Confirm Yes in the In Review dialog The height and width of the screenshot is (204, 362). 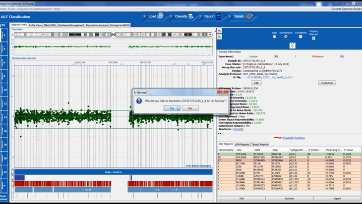pyautogui.click(x=172, y=108)
